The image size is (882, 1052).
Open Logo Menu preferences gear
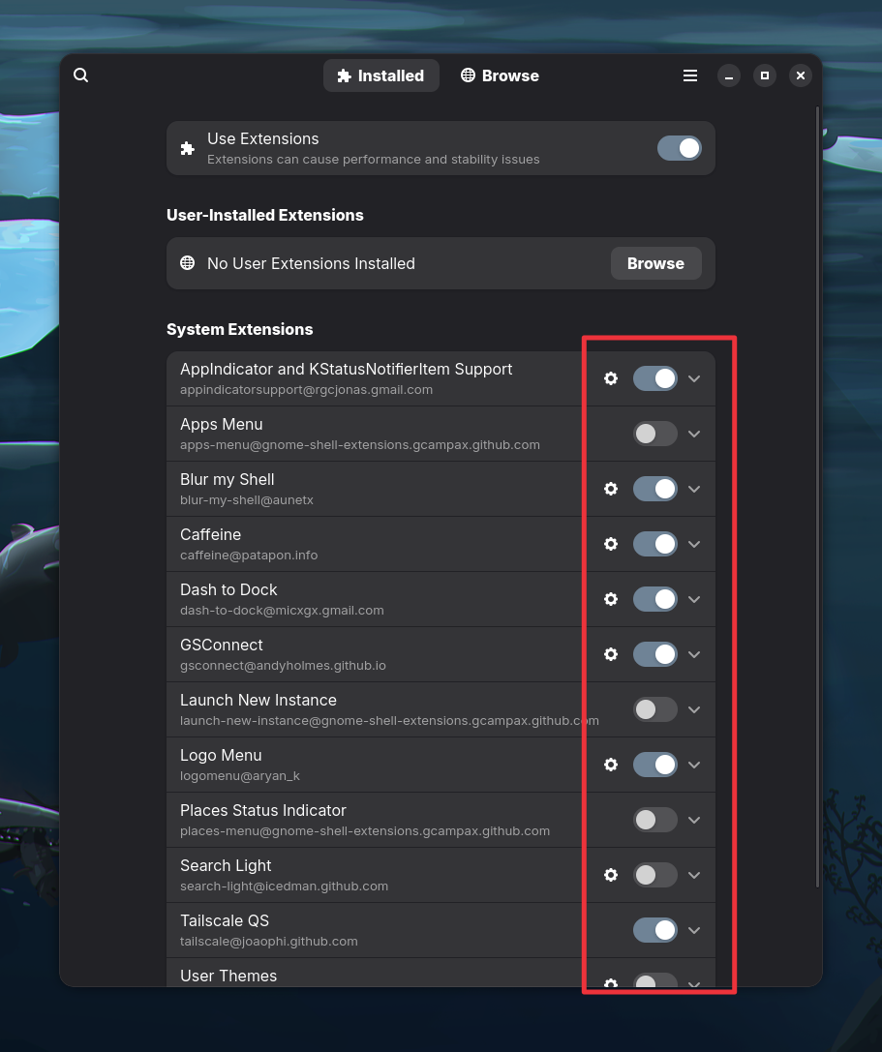tap(611, 765)
